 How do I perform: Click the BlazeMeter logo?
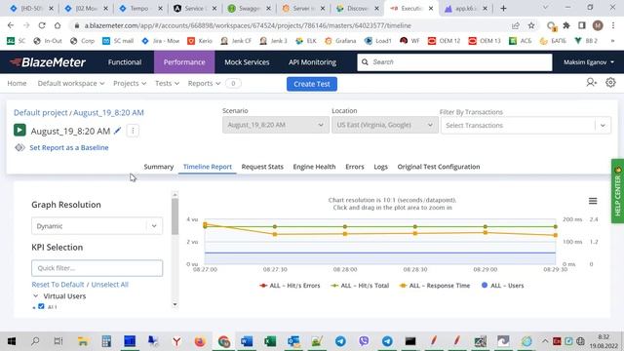48,62
